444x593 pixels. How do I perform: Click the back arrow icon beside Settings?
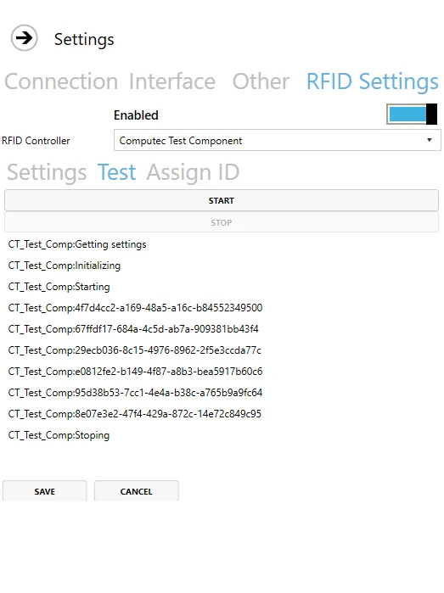pos(25,38)
